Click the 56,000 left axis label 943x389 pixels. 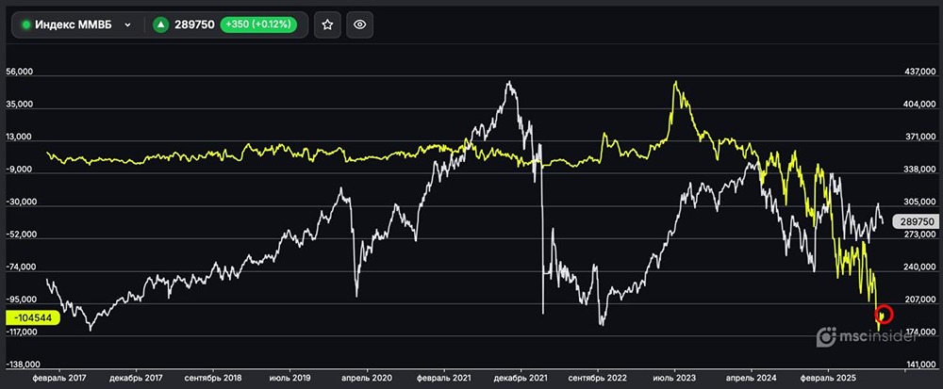tap(19, 72)
